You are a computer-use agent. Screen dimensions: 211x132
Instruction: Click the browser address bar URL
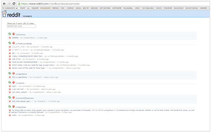pyautogui.click(x=50, y=4)
